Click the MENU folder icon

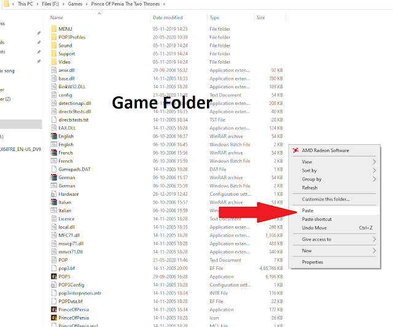point(54,29)
